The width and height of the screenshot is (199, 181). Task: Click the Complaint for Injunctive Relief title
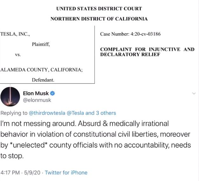[147, 52]
